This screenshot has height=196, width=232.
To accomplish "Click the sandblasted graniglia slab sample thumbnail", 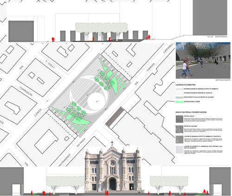I will coord(180,140).
